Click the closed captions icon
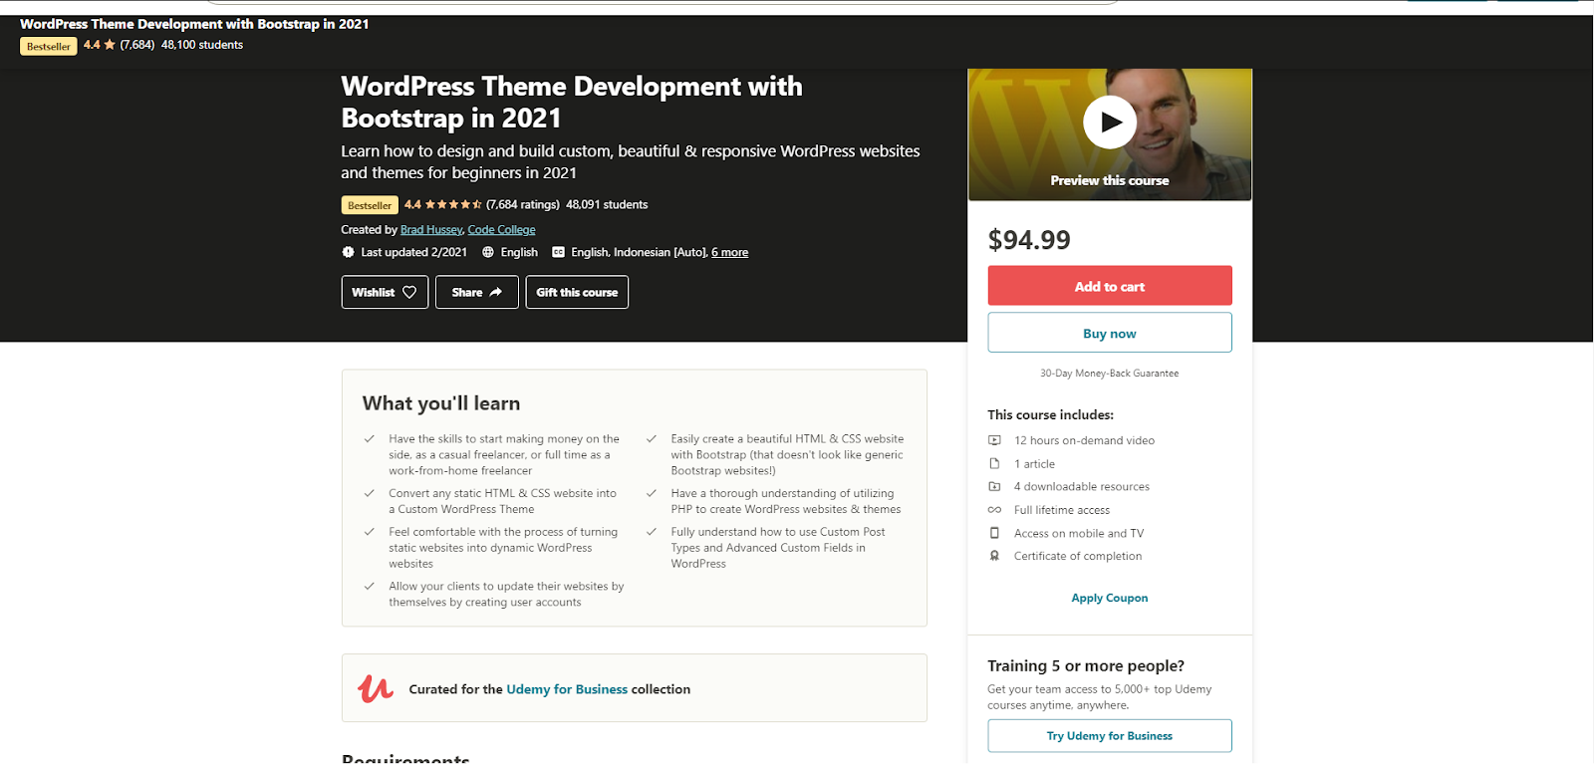The width and height of the screenshot is (1594, 765). [x=558, y=252]
